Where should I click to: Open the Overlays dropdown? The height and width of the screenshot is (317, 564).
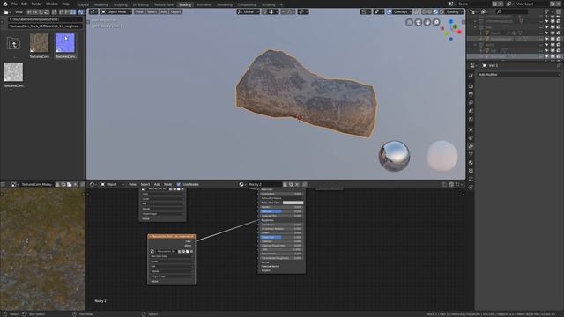tap(402, 11)
